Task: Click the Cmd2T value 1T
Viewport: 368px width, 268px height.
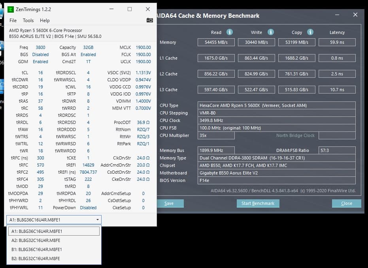Action: point(88,62)
